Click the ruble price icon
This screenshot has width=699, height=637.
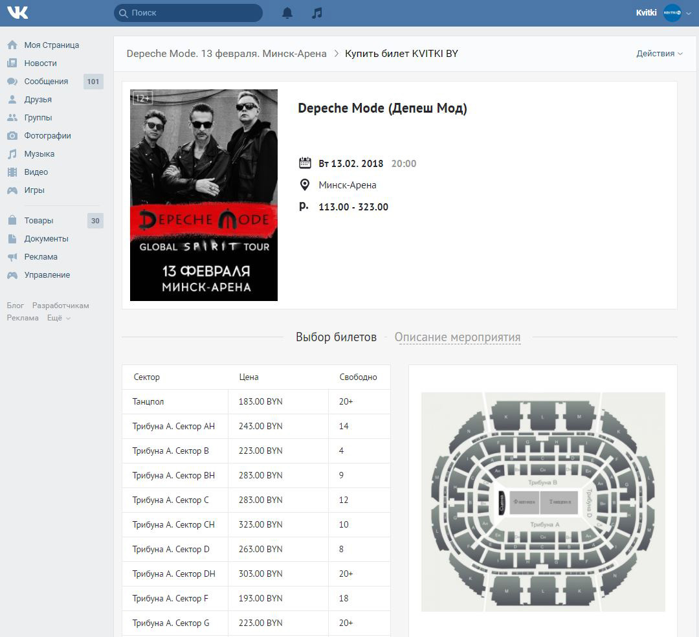(304, 206)
